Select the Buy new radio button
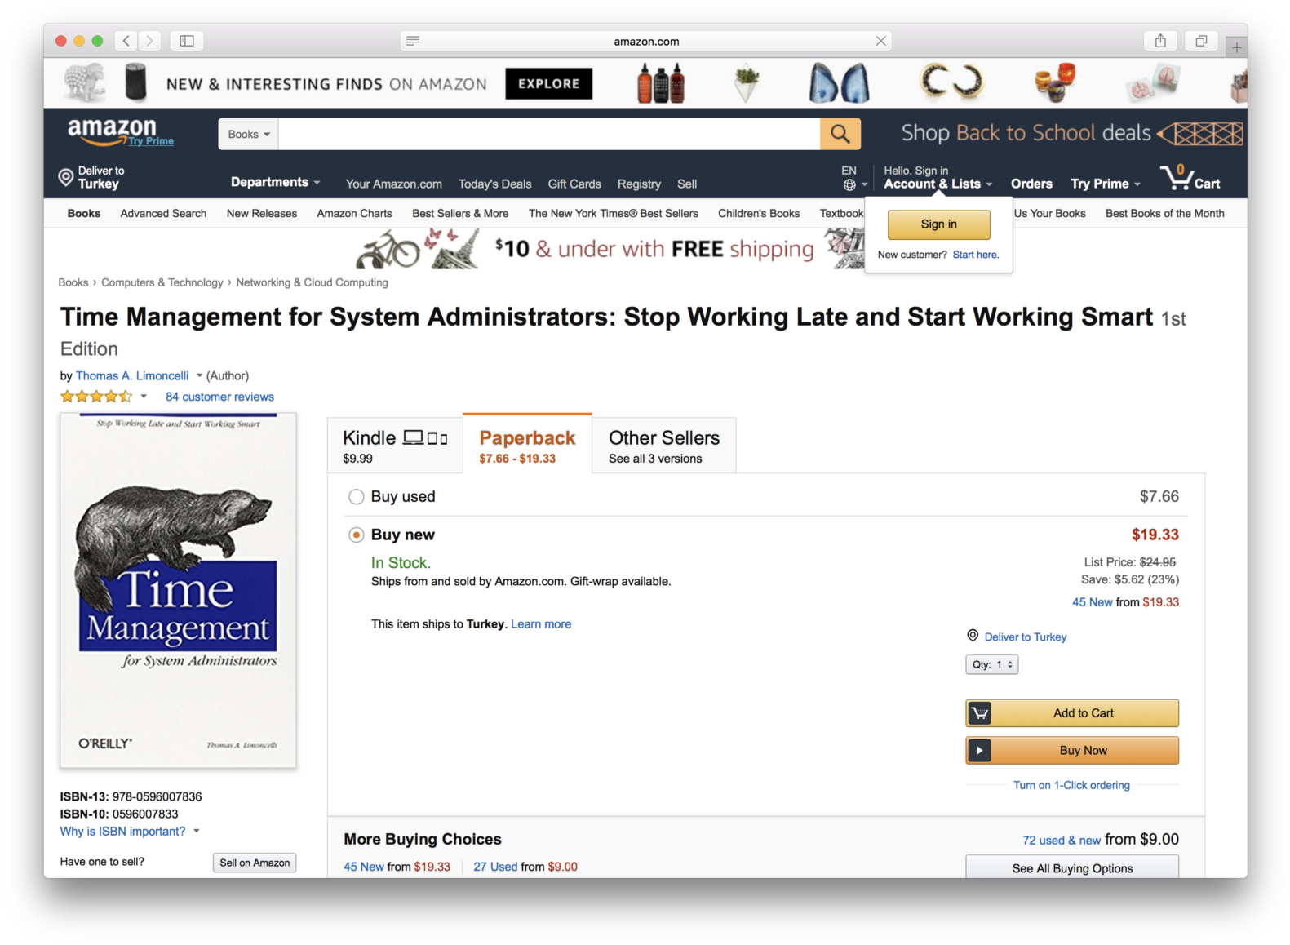This screenshot has height=945, width=1290. (356, 535)
